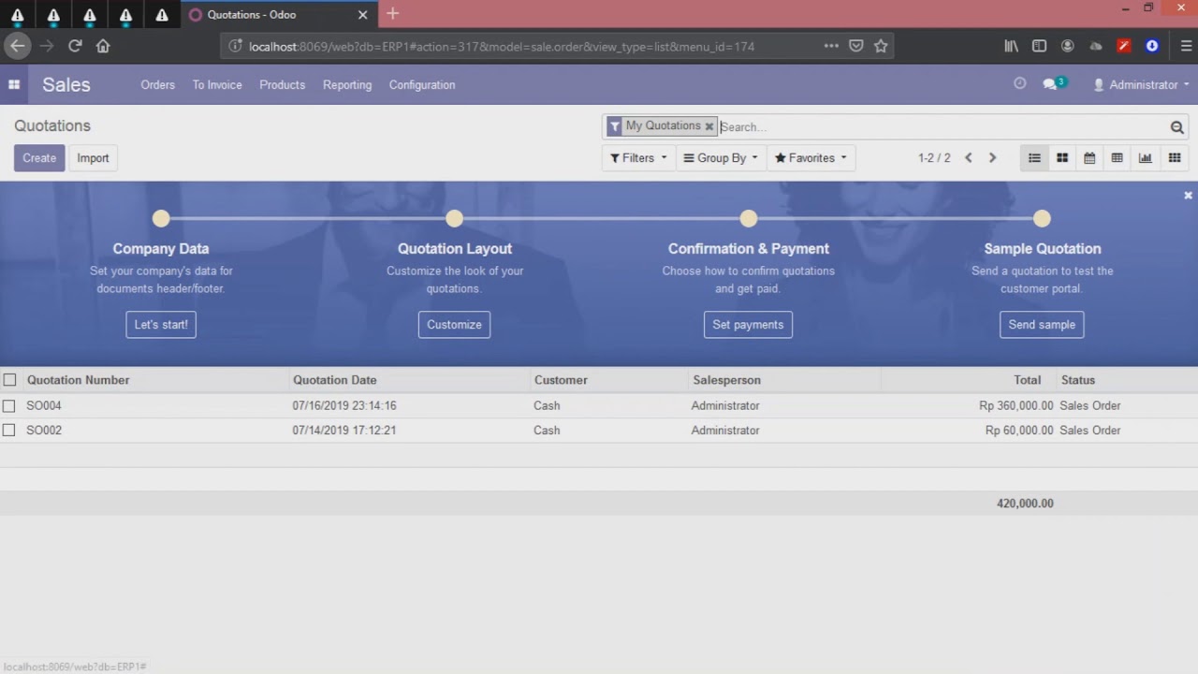Open the Products menu
The image size is (1198, 674).
point(282,84)
